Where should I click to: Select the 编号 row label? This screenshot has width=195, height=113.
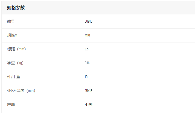pyautogui.click(x=11, y=21)
